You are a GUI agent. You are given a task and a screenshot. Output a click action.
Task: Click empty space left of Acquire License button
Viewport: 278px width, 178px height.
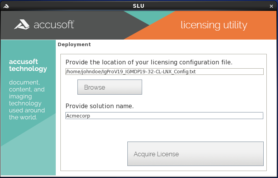click(93, 154)
